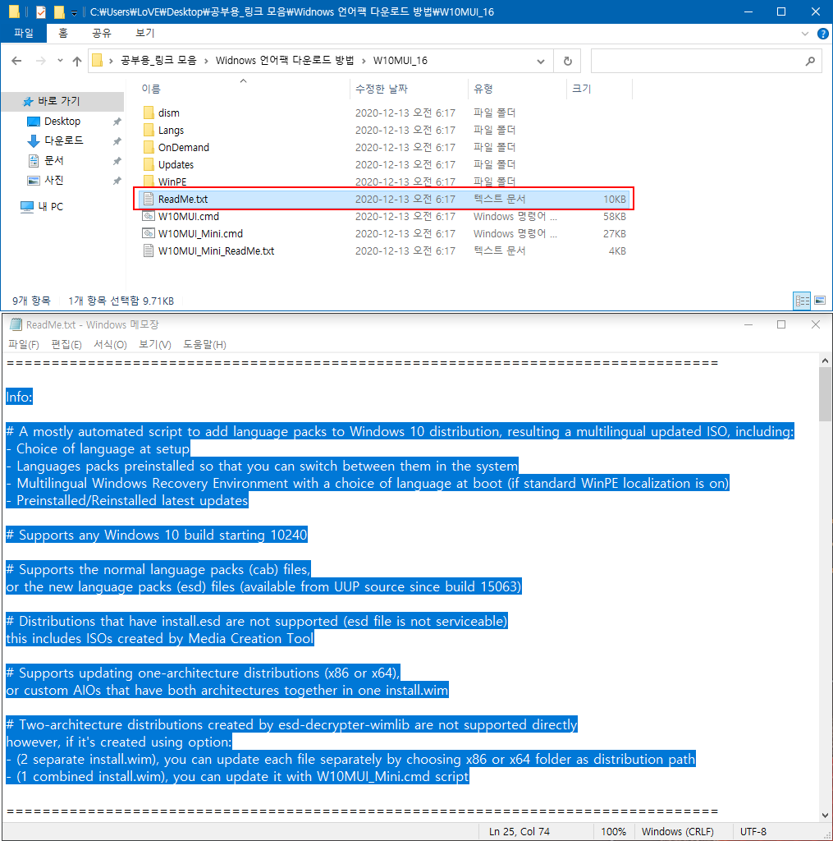Screen dimensions: 833x841
Task: Go up one folder level arrow
Action: pyautogui.click(x=77, y=61)
